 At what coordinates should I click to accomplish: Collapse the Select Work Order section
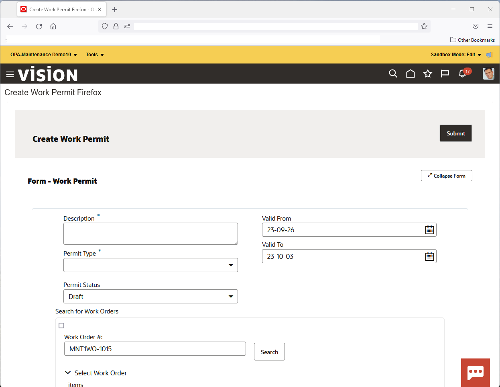coord(68,373)
